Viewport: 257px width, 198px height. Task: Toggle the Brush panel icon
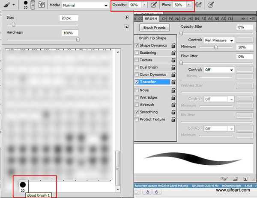(42, 5)
